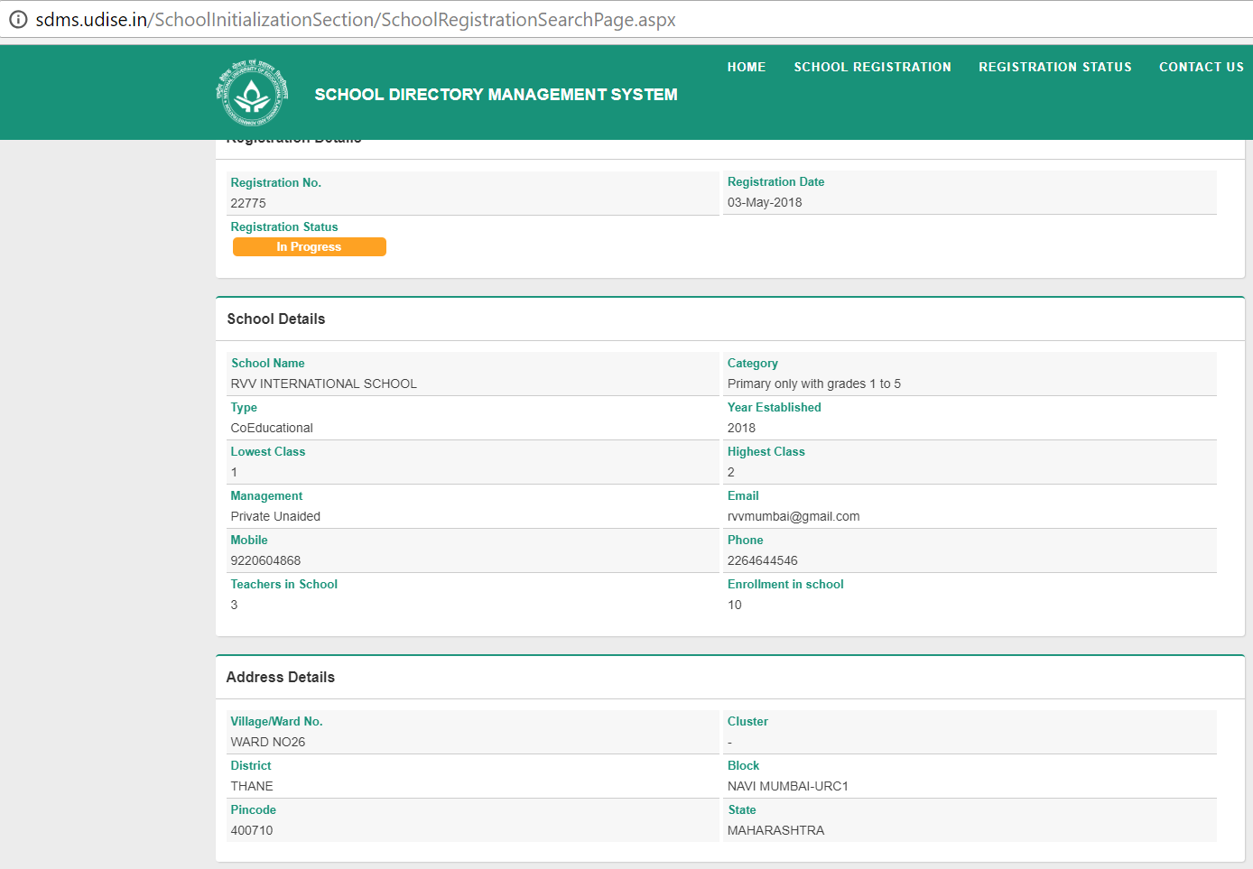Image resolution: width=1253 pixels, height=869 pixels.
Task: Click the School Details section heading
Action: point(276,319)
